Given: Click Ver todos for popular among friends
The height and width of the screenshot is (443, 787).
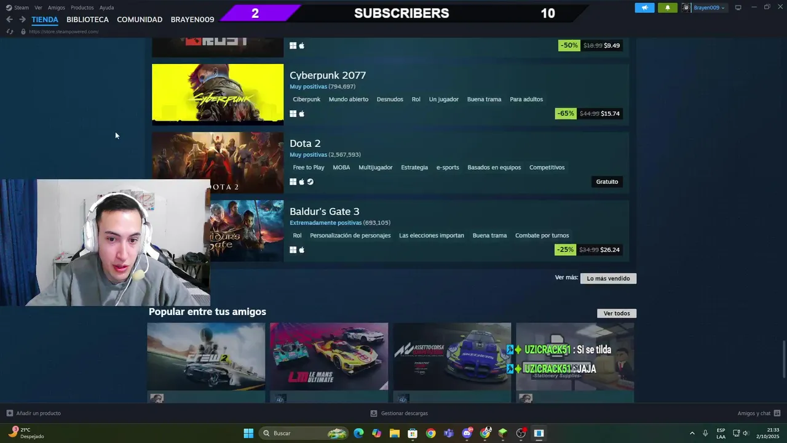Looking at the screenshot, I should coord(617,313).
